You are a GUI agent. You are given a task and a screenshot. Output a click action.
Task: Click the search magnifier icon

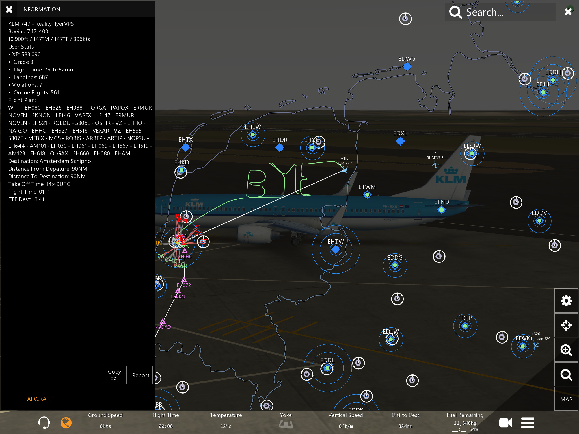[x=455, y=12]
